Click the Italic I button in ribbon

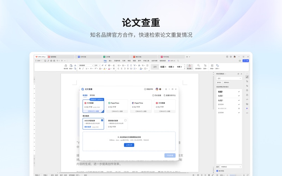point(83,69)
